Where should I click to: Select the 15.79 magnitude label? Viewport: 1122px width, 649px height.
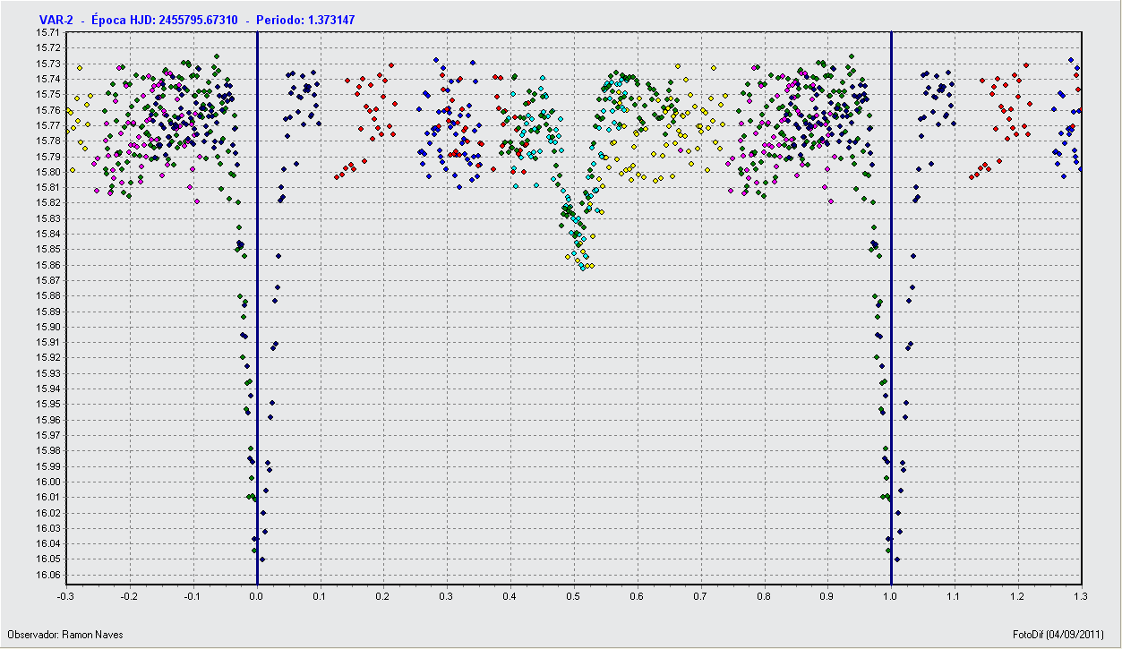click(48, 157)
